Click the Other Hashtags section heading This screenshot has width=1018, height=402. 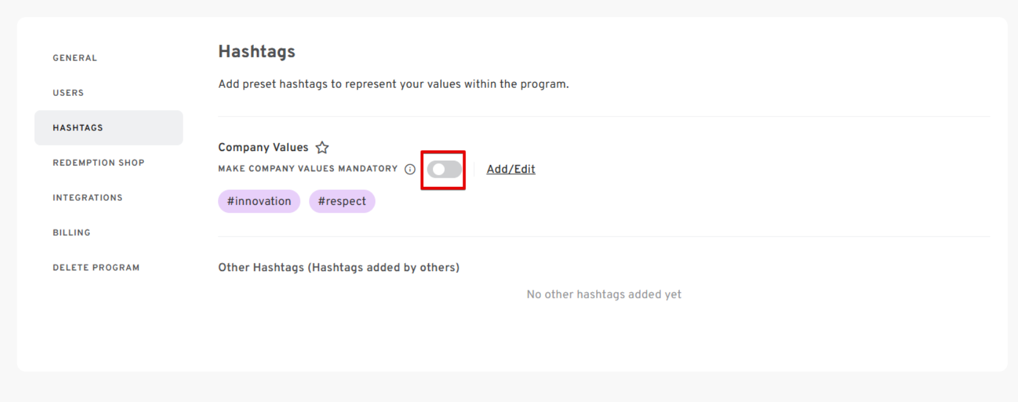339,267
